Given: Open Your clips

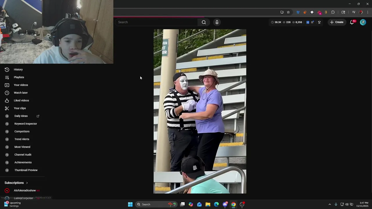Looking at the screenshot, I should click(x=20, y=108).
